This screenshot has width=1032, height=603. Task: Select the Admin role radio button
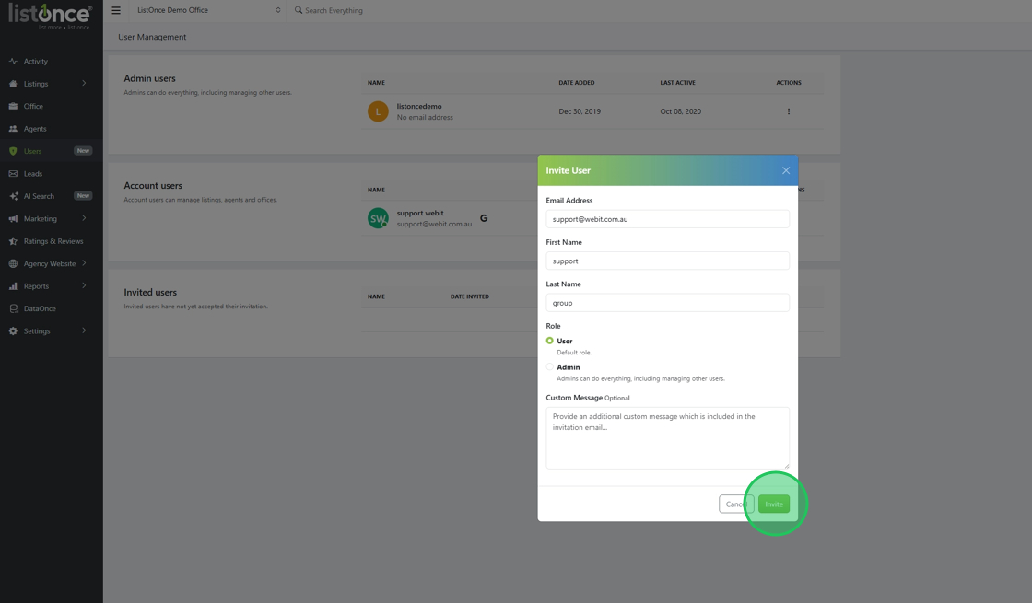(549, 367)
